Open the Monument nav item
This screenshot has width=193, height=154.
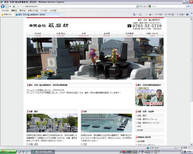pos(107,34)
